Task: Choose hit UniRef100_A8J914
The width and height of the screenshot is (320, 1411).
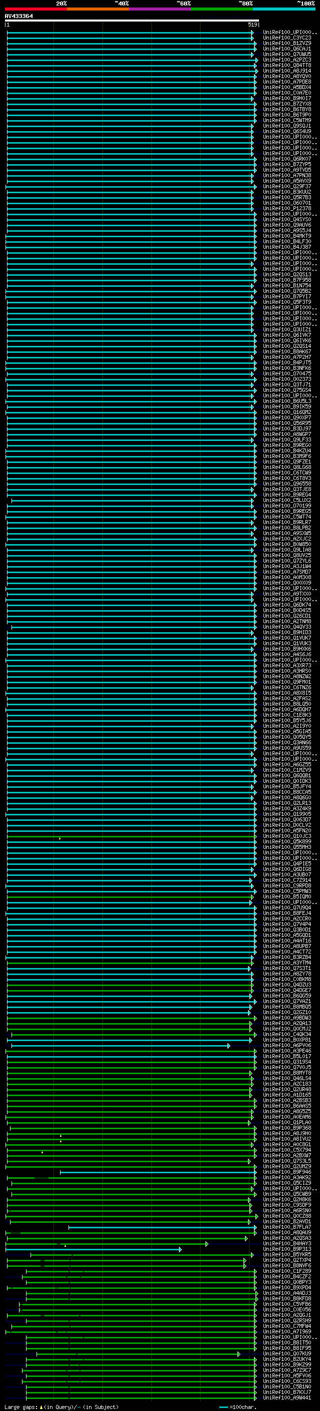Action: [287, 71]
